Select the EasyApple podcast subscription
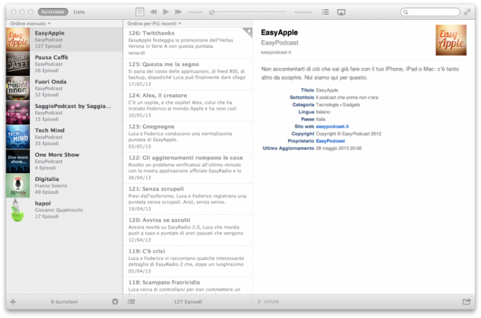 coord(64,39)
